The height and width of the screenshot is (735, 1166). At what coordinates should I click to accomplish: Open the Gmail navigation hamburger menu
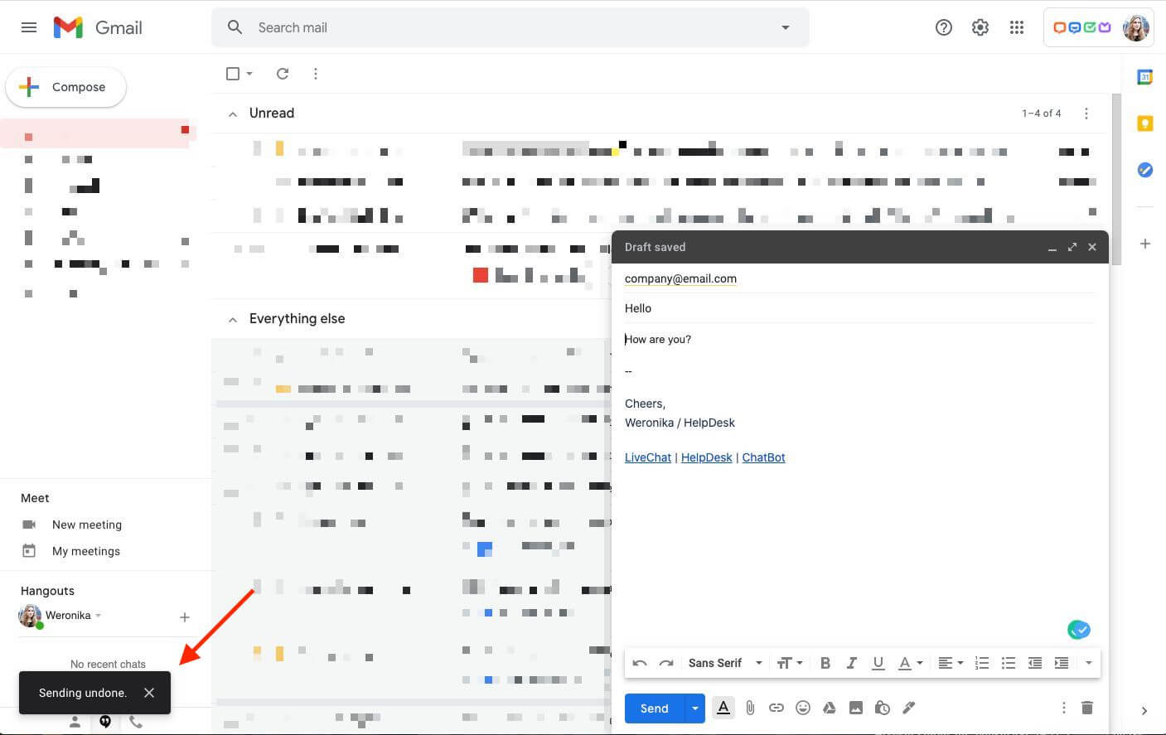pos(28,27)
